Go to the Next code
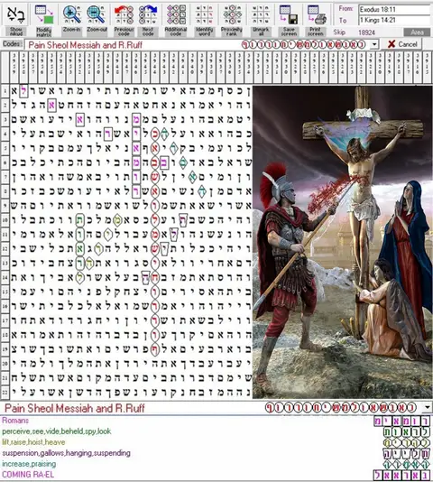The image size is (433, 482). (148, 19)
